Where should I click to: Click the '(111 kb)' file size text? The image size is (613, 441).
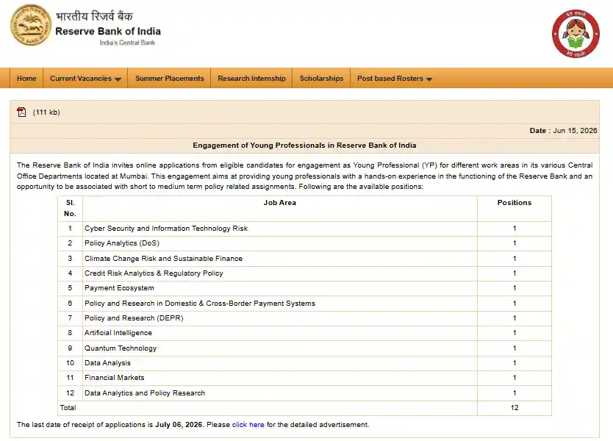pos(46,112)
